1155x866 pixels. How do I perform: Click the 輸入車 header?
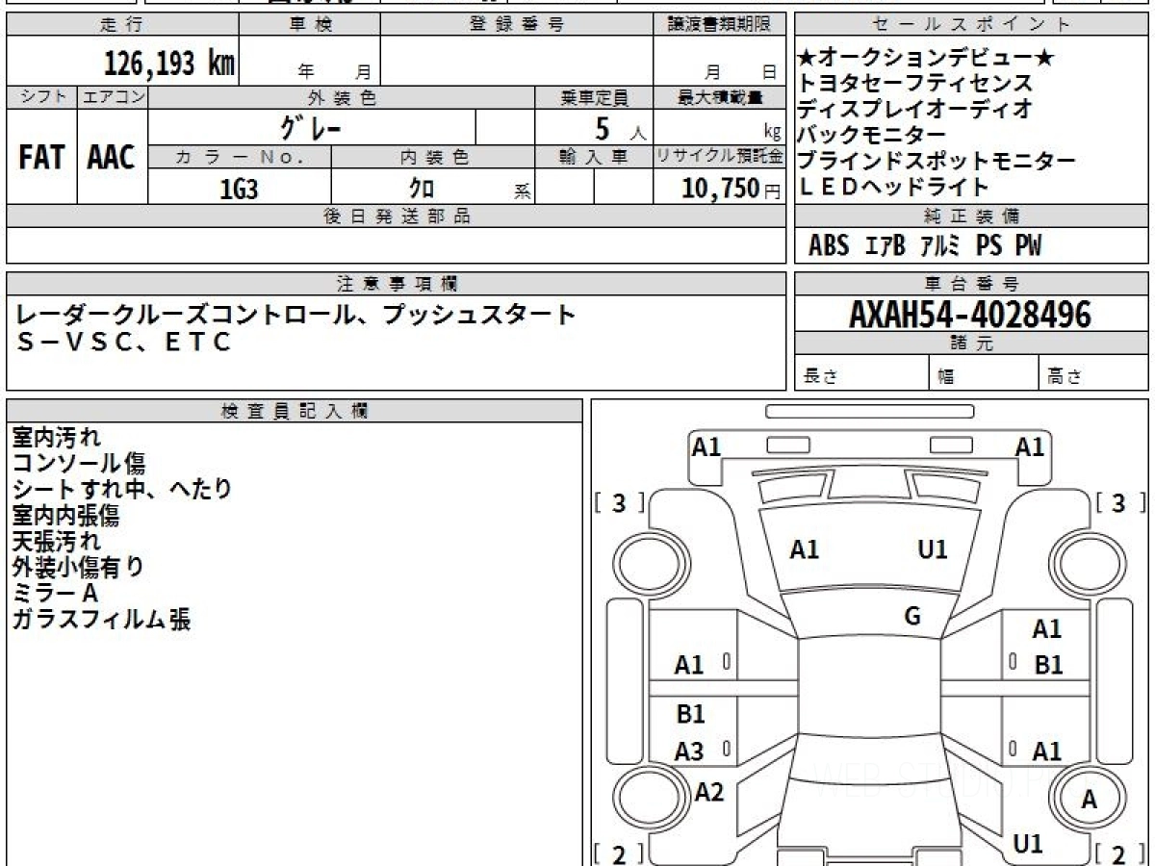pos(594,159)
